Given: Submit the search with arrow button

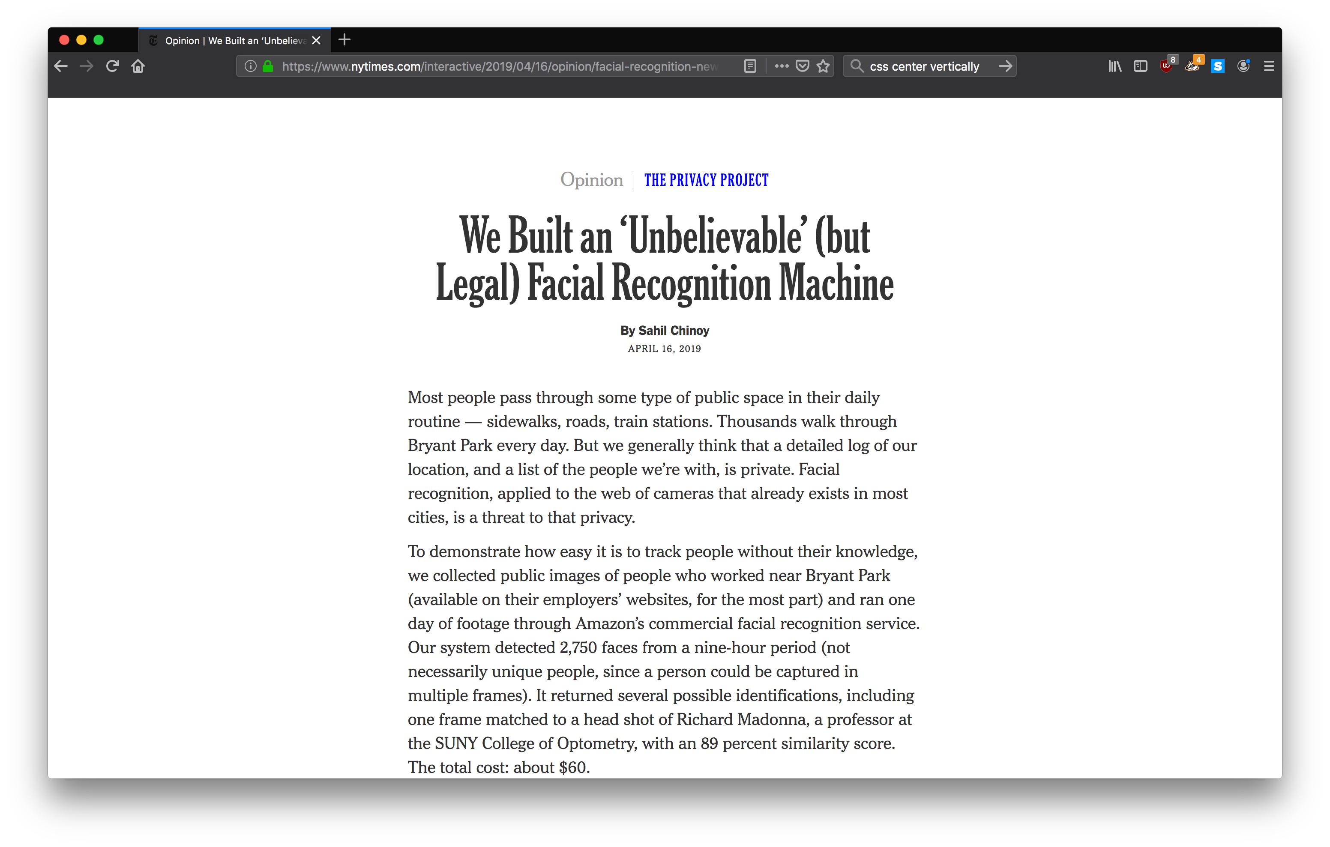Looking at the screenshot, I should point(1005,66).
